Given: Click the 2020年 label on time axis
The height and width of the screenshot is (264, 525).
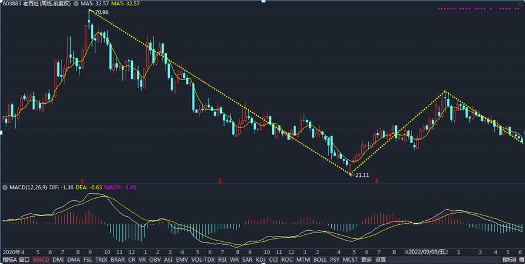Looking at the screenshot, I should click(x=11, y=252).
